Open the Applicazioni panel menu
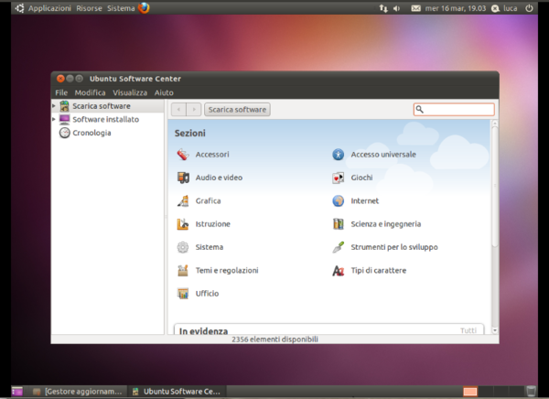 49,8
